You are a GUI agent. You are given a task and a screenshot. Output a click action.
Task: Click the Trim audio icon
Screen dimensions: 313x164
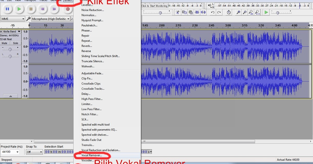(x=197, y=12)
